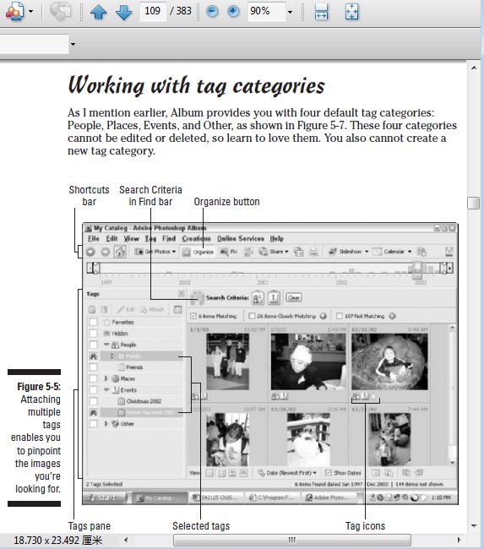Viewport: 484px width, 549px height.
Task: Check the box beside the Hidden tag
Action: pyautogui.click(x=93, y=334)
